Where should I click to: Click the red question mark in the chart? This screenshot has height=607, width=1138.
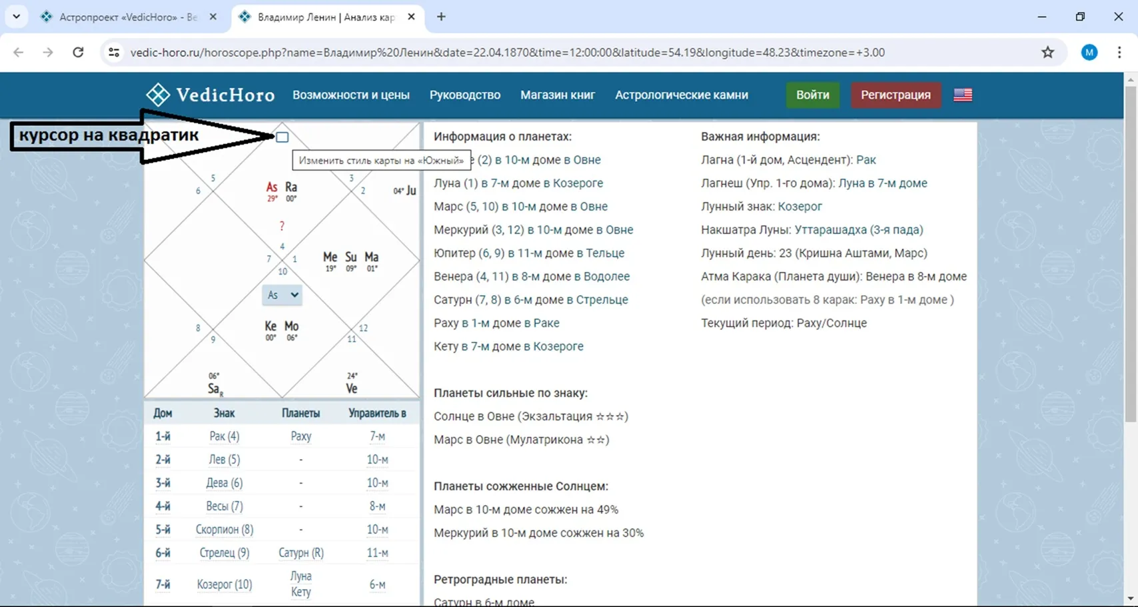click(282, 227)
